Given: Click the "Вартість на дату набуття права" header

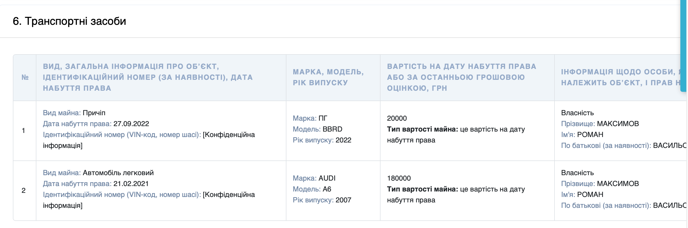Looking at the screenshot, I should [x=461, y=77].
